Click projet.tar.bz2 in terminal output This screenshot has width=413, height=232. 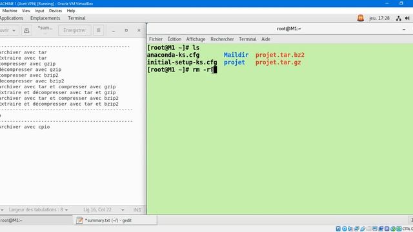[x=279, y=55]
